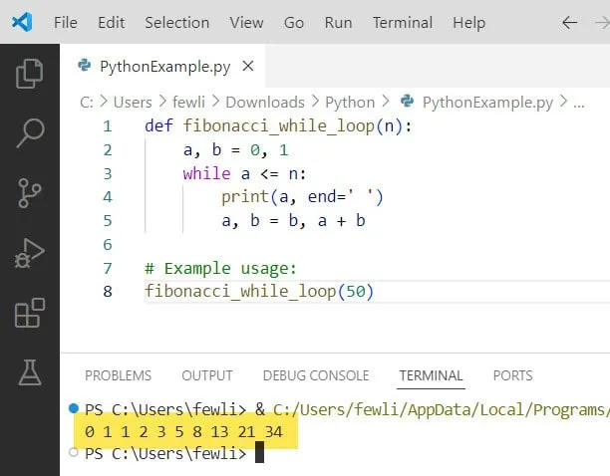Click the back navigation arrow
610x476 pixels.
tap(570, 22)
